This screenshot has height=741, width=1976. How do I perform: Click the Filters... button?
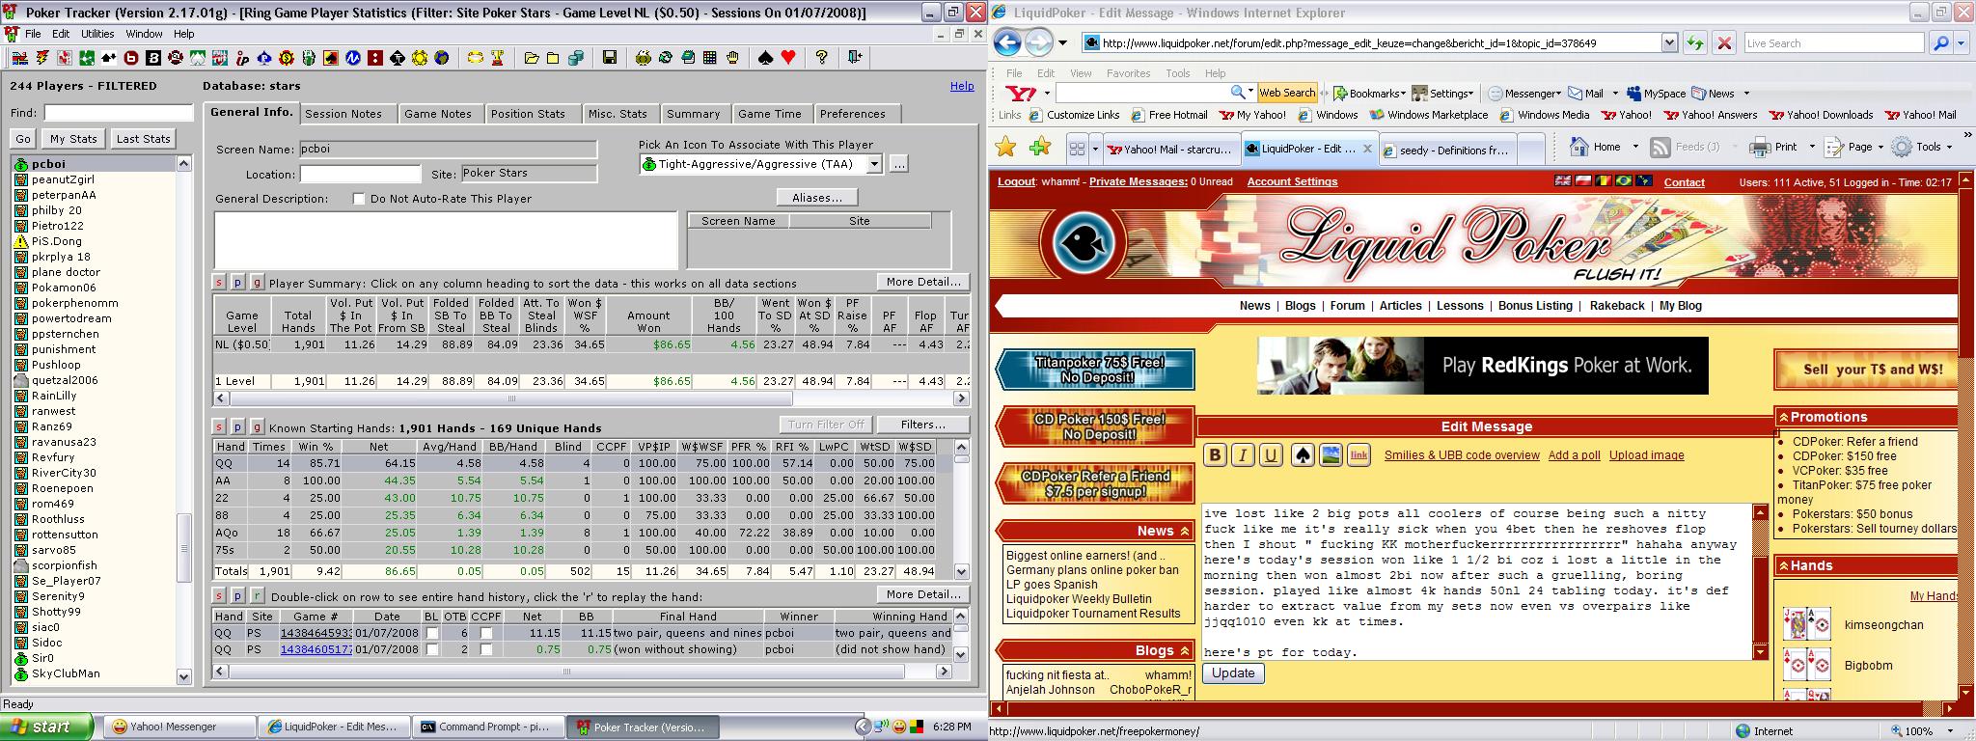pyautogui.click(x=922, y=425)
